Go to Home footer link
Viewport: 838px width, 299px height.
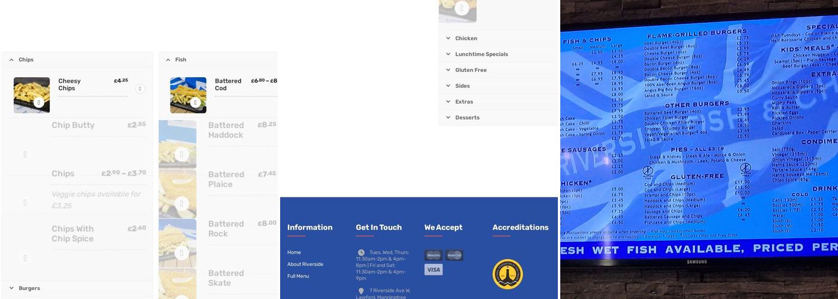(294, 252)
